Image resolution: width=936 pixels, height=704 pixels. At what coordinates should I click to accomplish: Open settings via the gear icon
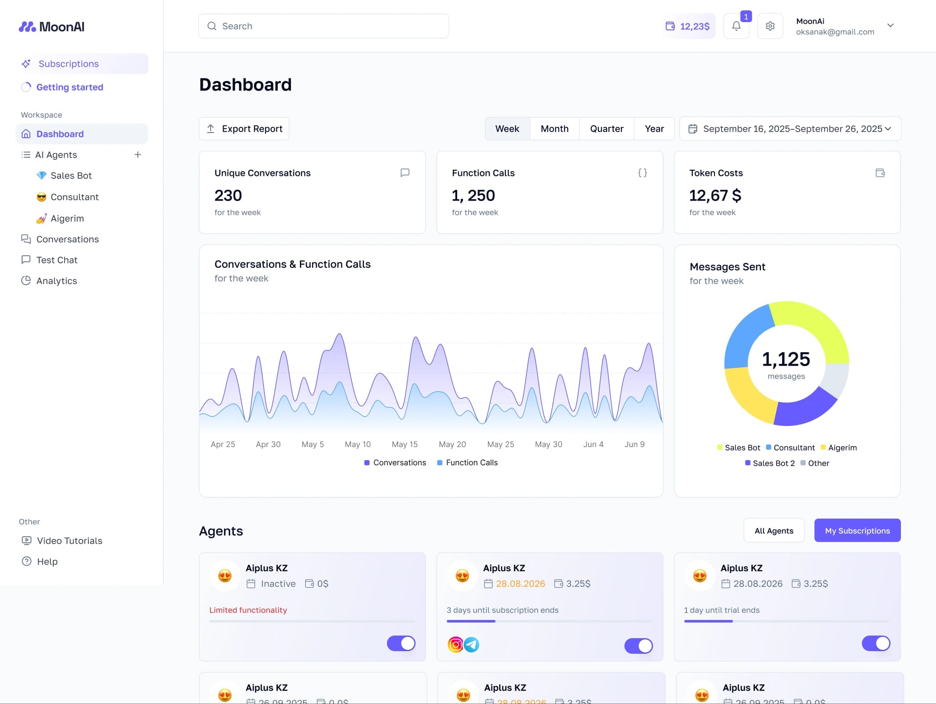(x=770, y=26)
